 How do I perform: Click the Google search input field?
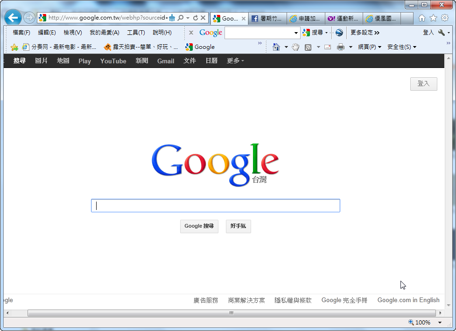tap(215, 206)
